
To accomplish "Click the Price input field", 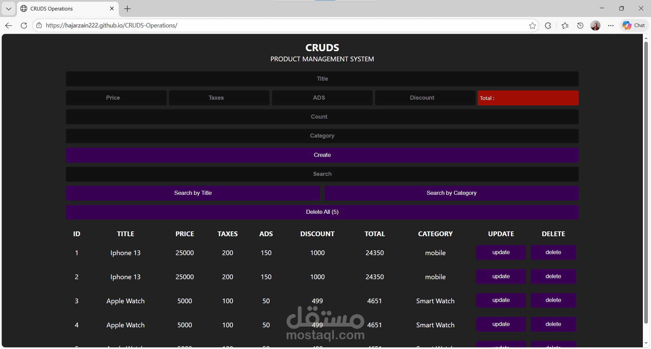I will tap(116, 98).
